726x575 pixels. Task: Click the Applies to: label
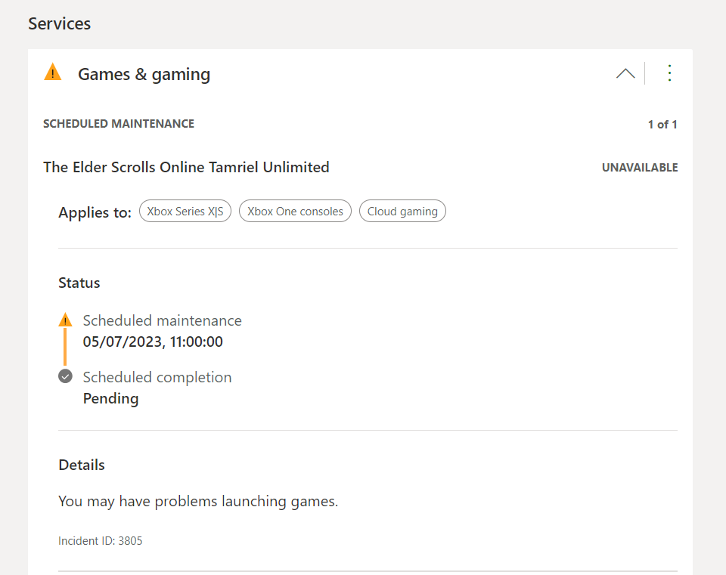[95, 212]
